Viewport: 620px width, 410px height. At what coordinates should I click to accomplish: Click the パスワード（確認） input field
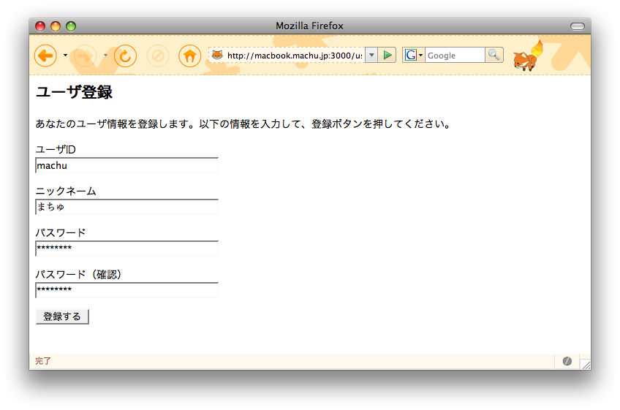127,290
